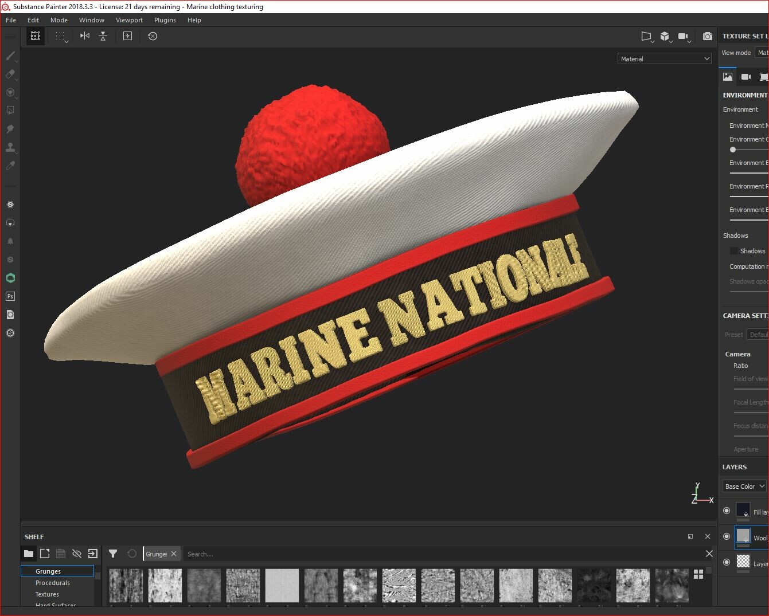Click the vertical flip symmetry icon
769x616 pixels.
pyautogui.click(x=103, y=36)
